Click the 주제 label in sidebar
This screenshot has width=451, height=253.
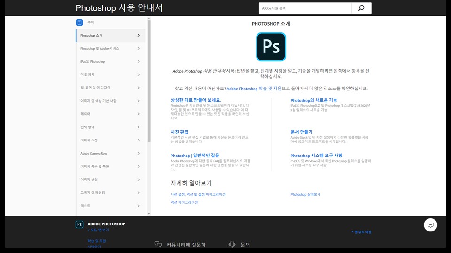coord(91,22)
